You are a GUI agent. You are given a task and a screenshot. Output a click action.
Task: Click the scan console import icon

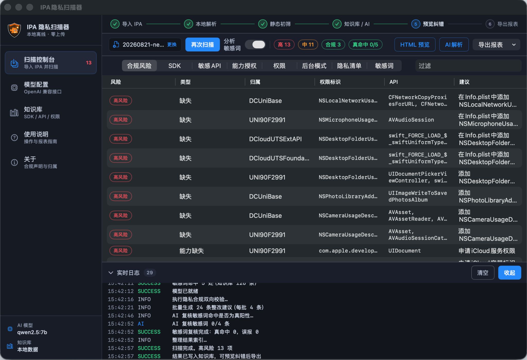pyautogui.click(x=14, y=63)
